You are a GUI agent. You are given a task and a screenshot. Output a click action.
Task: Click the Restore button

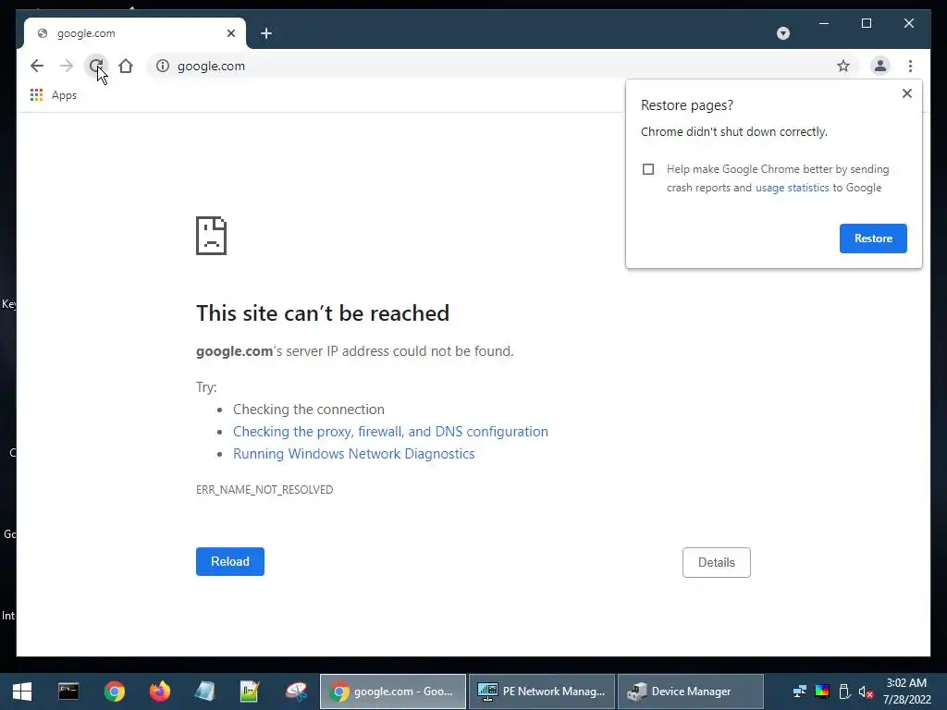tap(873, 239)
